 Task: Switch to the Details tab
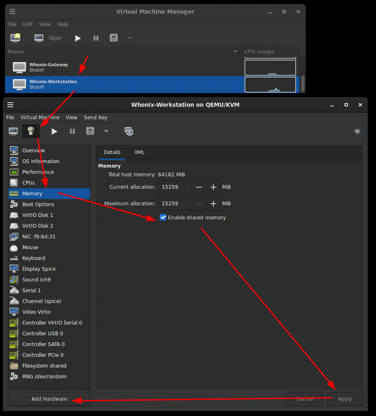[x=112, y=152]
